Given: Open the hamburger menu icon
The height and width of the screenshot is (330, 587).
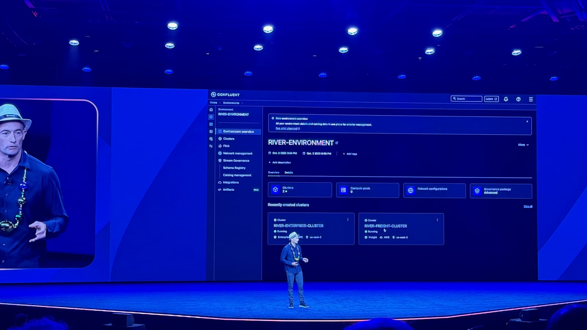Looking at the screenshot, I should coord(531,99).
